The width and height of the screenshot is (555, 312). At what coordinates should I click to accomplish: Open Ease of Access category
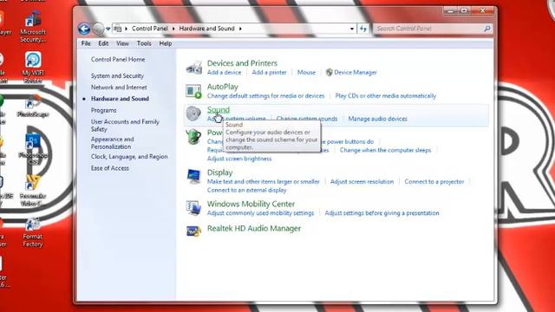tap(110, 168)
